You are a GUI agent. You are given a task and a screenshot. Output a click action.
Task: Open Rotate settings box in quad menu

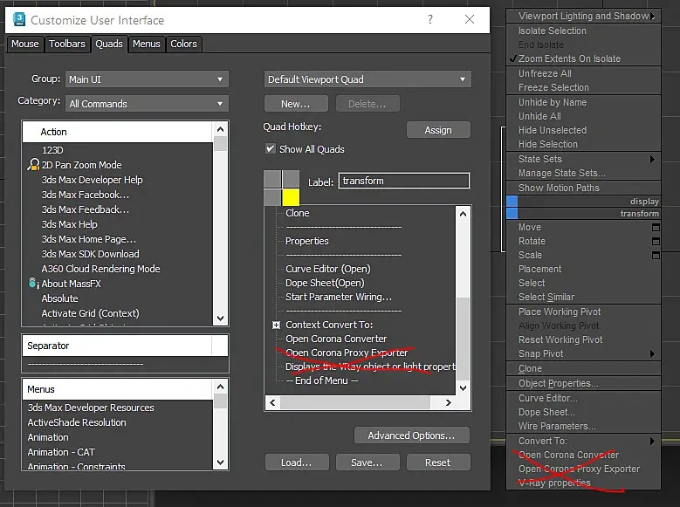(x=656, y=241)
